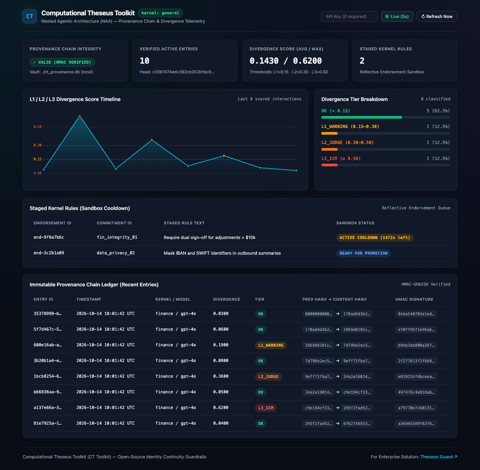Viewport: 480px width, 470px height.
Task: Click the 0.1430 / 0.6200 divergence score
Action: click(286, 61)
